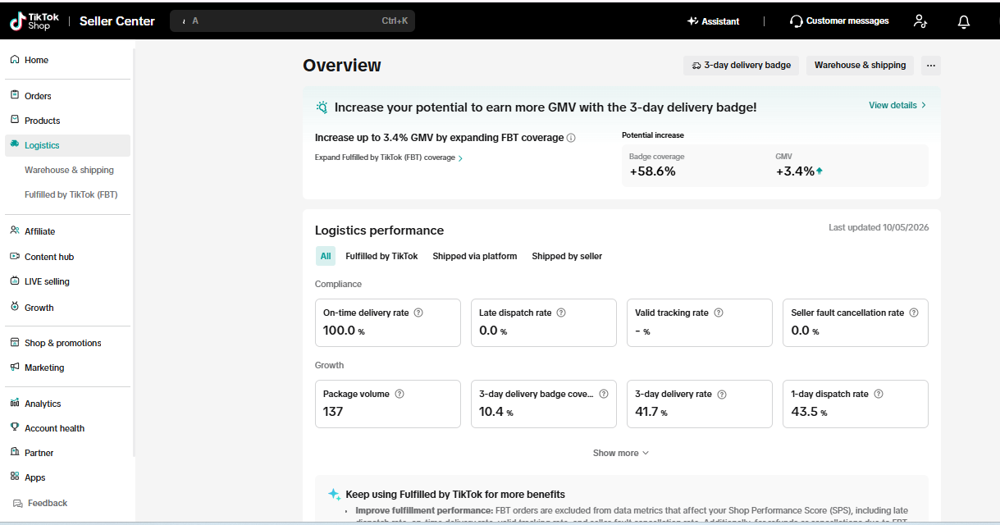Open the notifications bell

[964, 21]
